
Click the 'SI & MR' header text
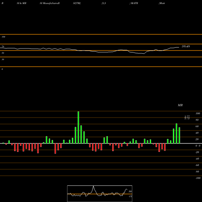(x=21, y=3)
